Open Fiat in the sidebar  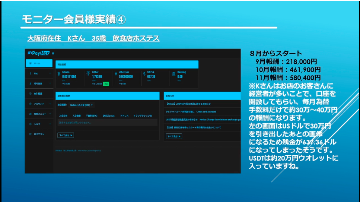coord(39,73)
